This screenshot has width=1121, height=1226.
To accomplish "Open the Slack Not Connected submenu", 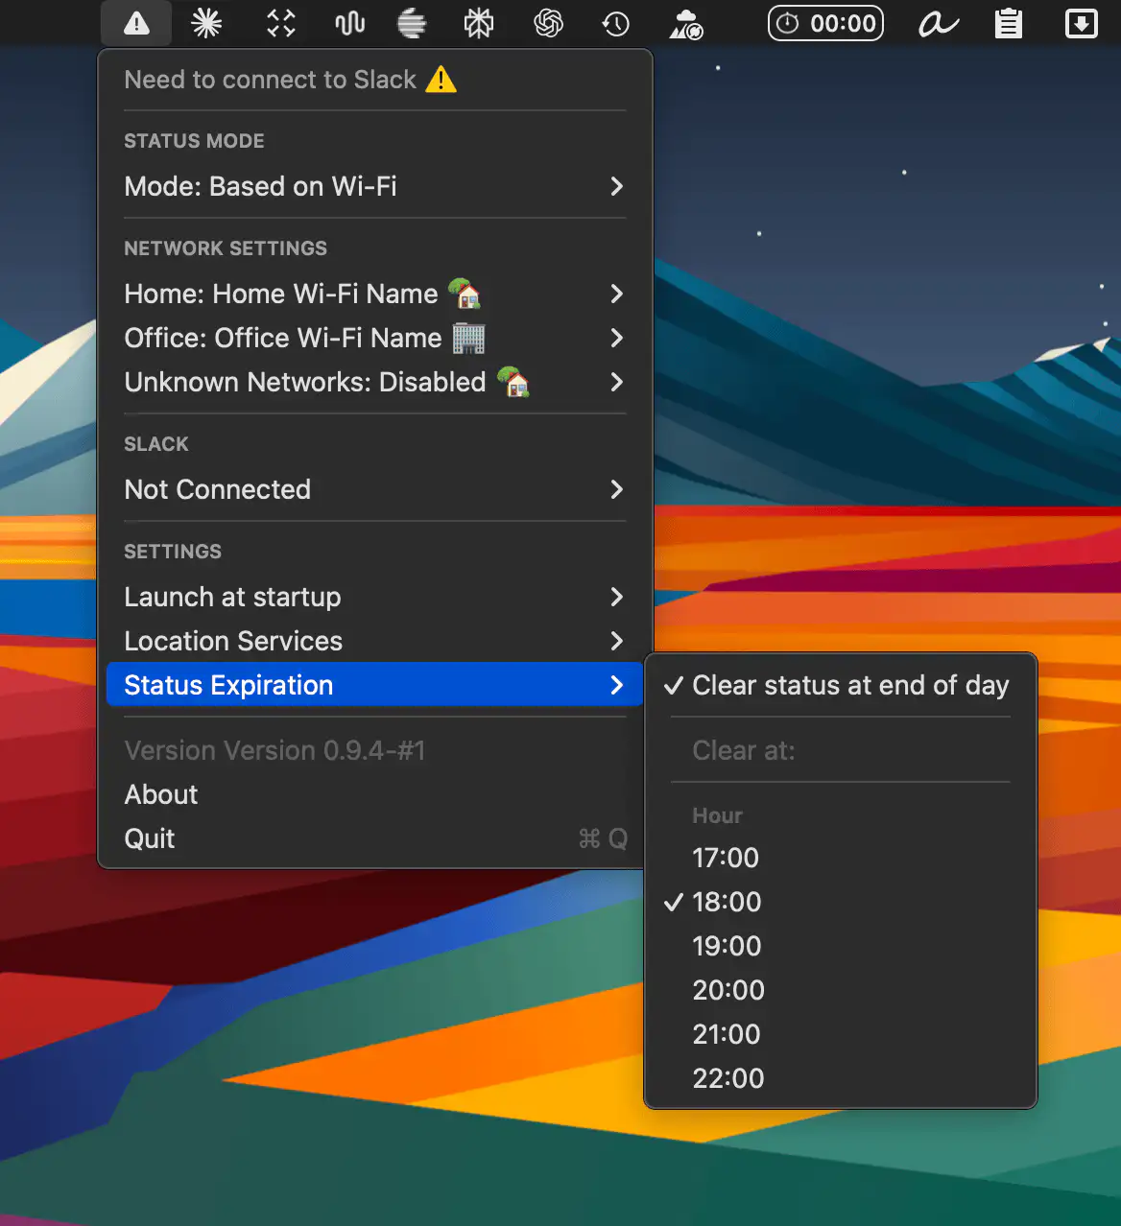I will (374, 489).
